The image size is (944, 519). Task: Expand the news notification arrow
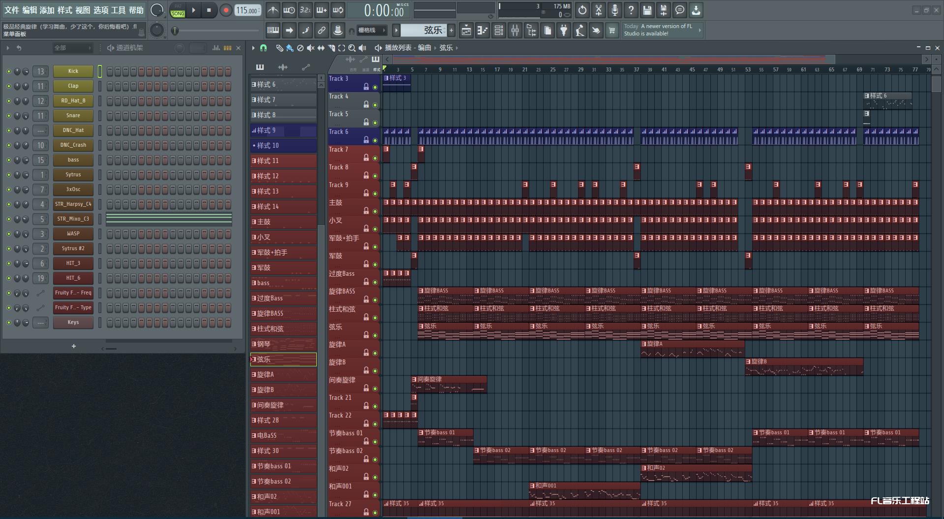tap(700, 31)
